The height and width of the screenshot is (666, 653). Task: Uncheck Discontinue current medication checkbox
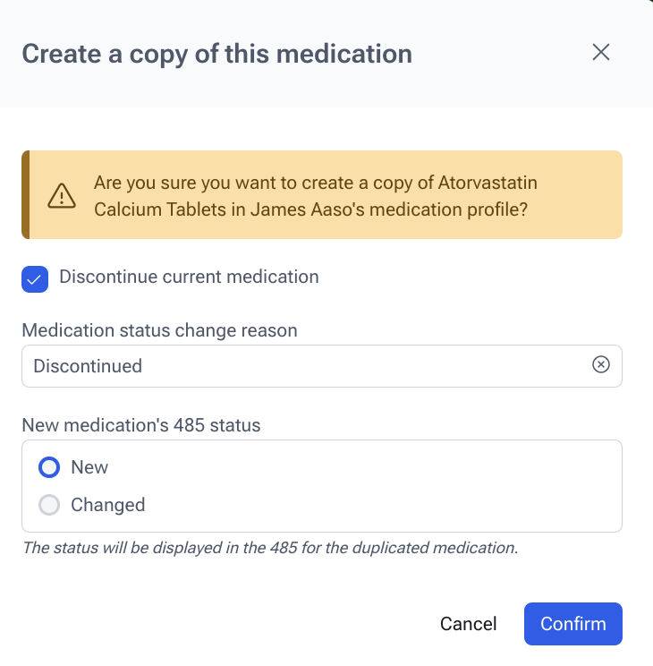tap(34, 278)
